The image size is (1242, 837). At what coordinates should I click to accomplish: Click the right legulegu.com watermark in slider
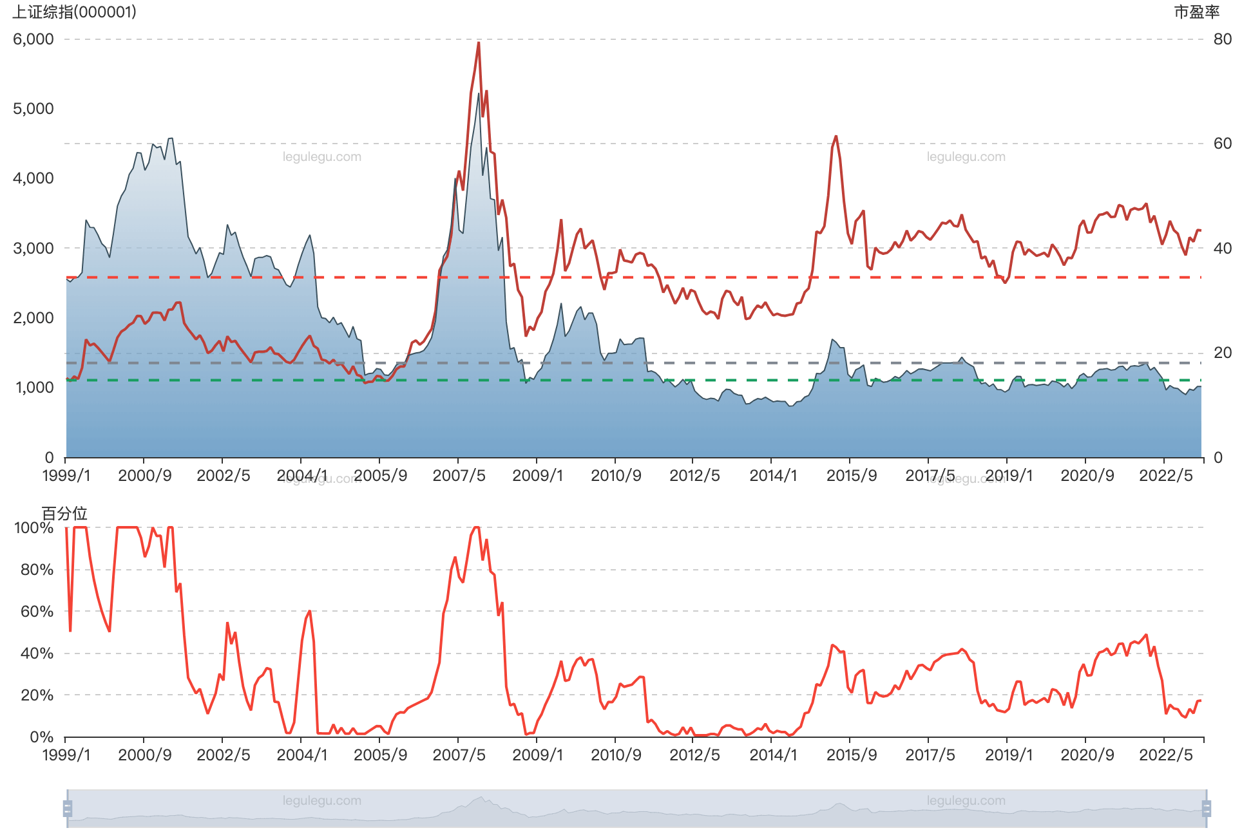(966, 800)
